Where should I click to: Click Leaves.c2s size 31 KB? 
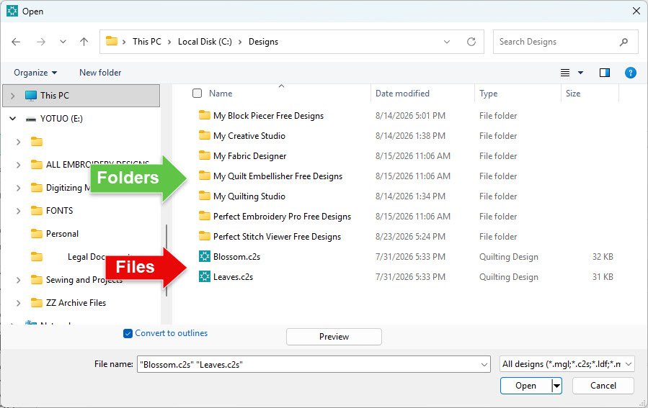[603, 277]
